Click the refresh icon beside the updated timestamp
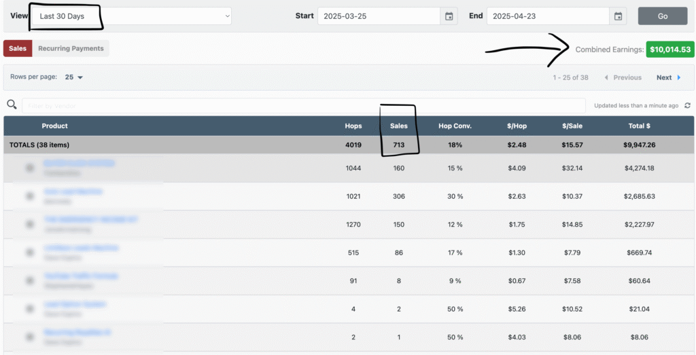The width and height of the screenshot is (696, 355). point(687,106)
